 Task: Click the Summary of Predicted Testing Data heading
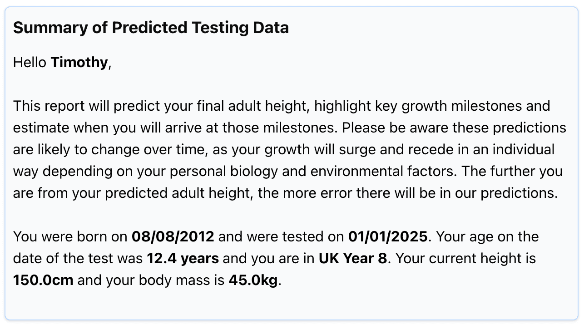(x=151, y=28)
